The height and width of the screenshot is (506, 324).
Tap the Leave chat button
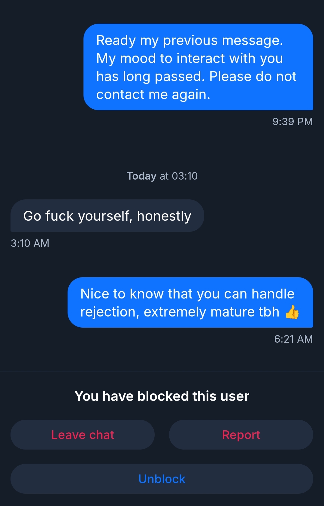(x=83, y=435)
